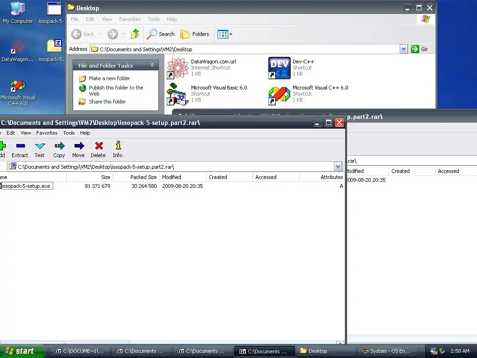Sort by Created column in front 7-Zip
The height and width of the screenshot is (358, 477).
coord(229,177)
